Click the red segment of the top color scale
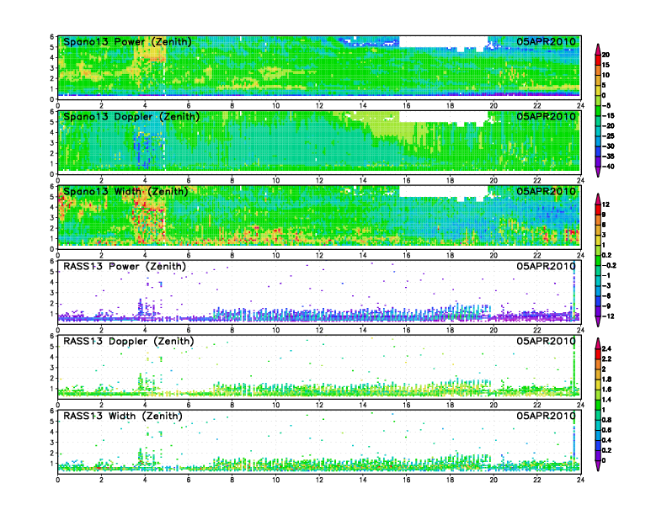Screen dimensions: 667x515 tap(598, 60)
